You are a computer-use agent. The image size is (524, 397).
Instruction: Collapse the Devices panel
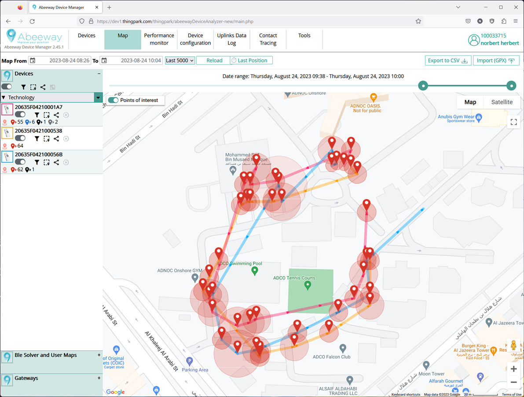[99, 73]
